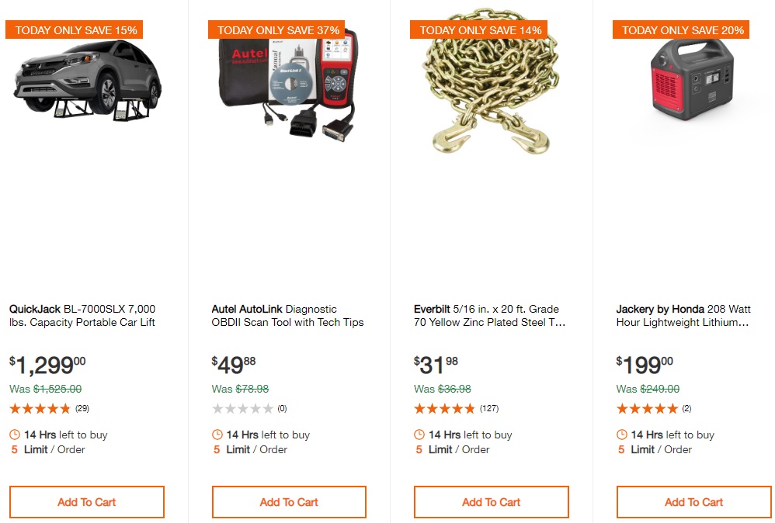
Task: Open the Jackery by Honda star rating
Action: coord(648,408)
